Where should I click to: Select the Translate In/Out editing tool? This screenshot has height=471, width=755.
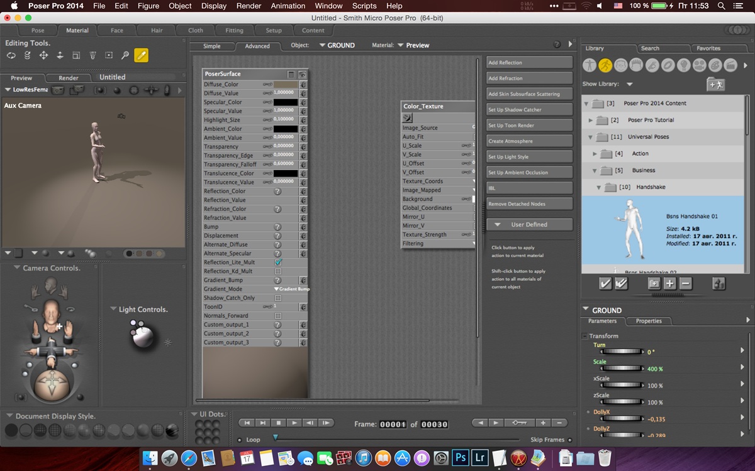[60, 56]
